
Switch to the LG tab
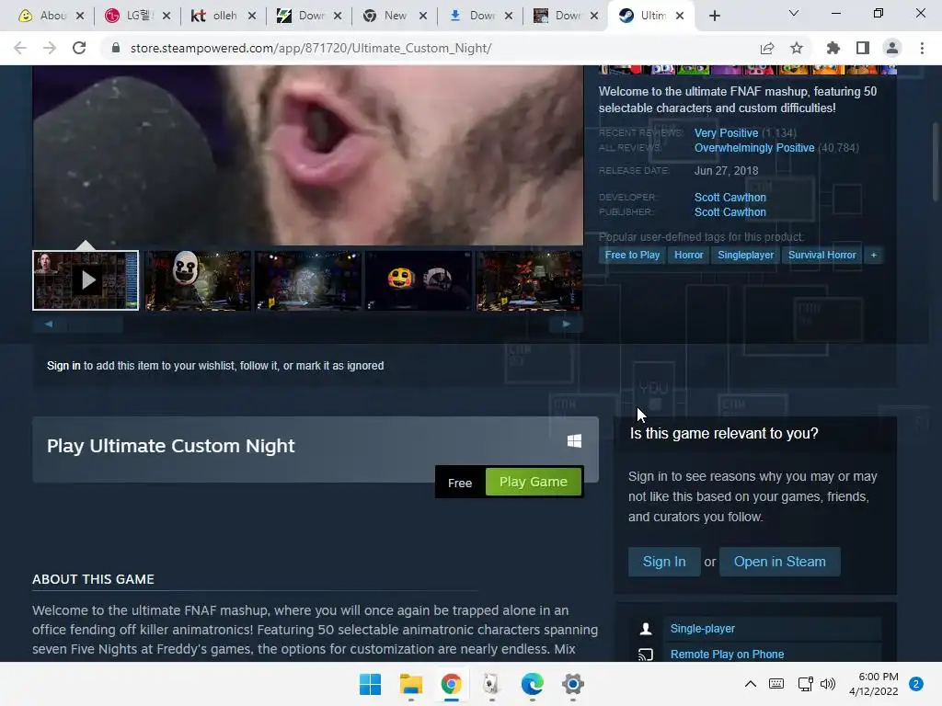click(x=138, y=16)
